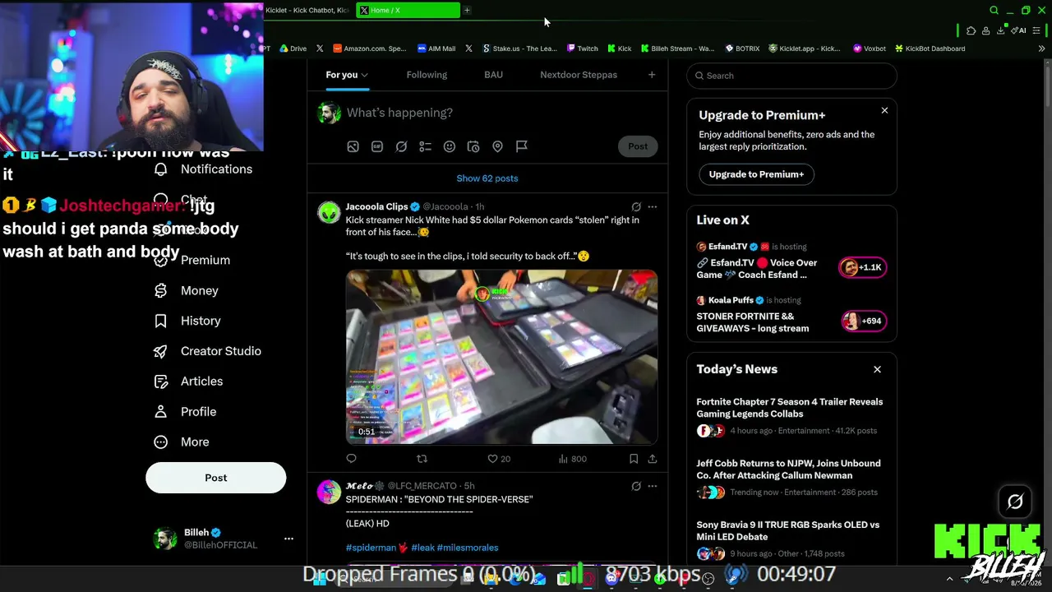Show hidden system tray icons
This screenshot has height=592, width=1052.
(949, 579)
